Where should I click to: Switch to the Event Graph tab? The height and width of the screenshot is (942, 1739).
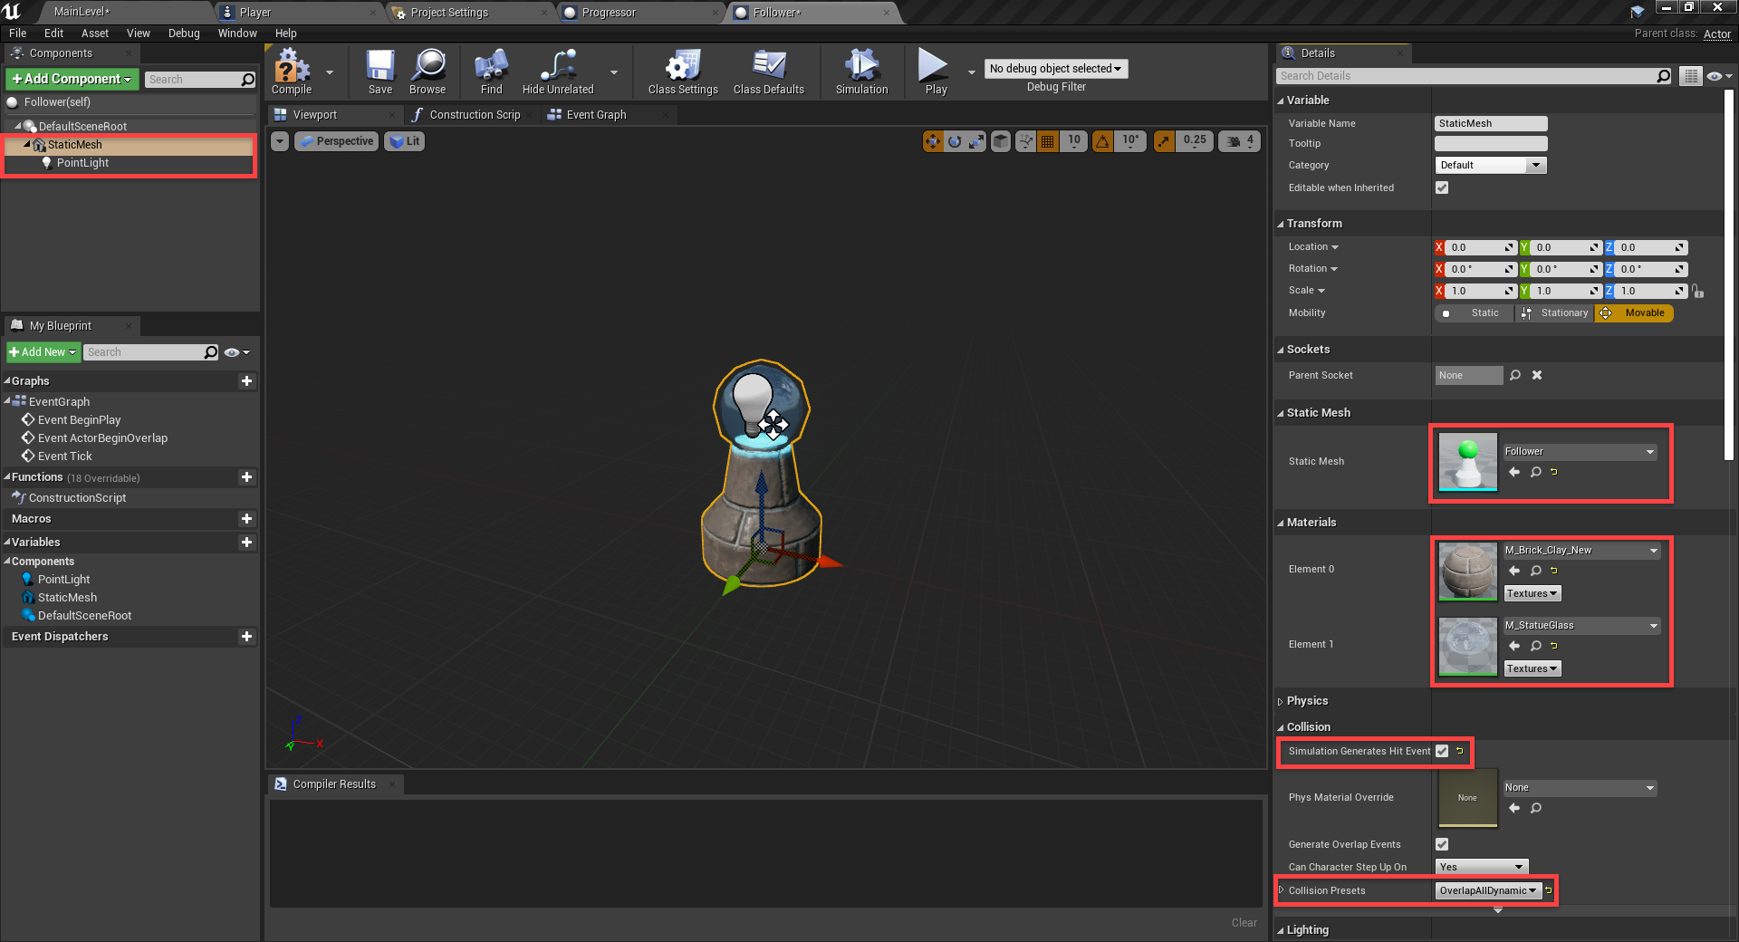coord(595,115)
